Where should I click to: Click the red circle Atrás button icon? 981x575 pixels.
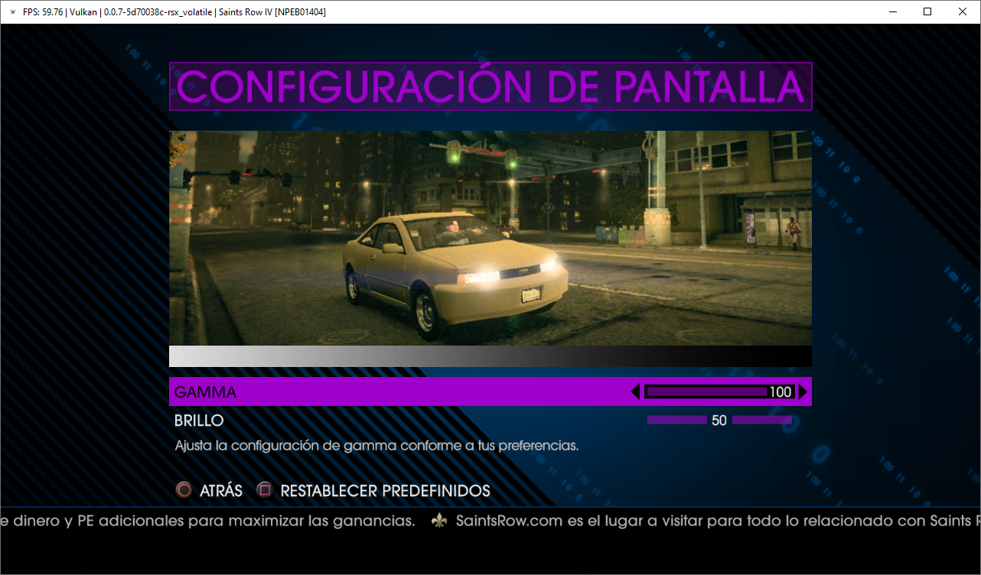184,490
